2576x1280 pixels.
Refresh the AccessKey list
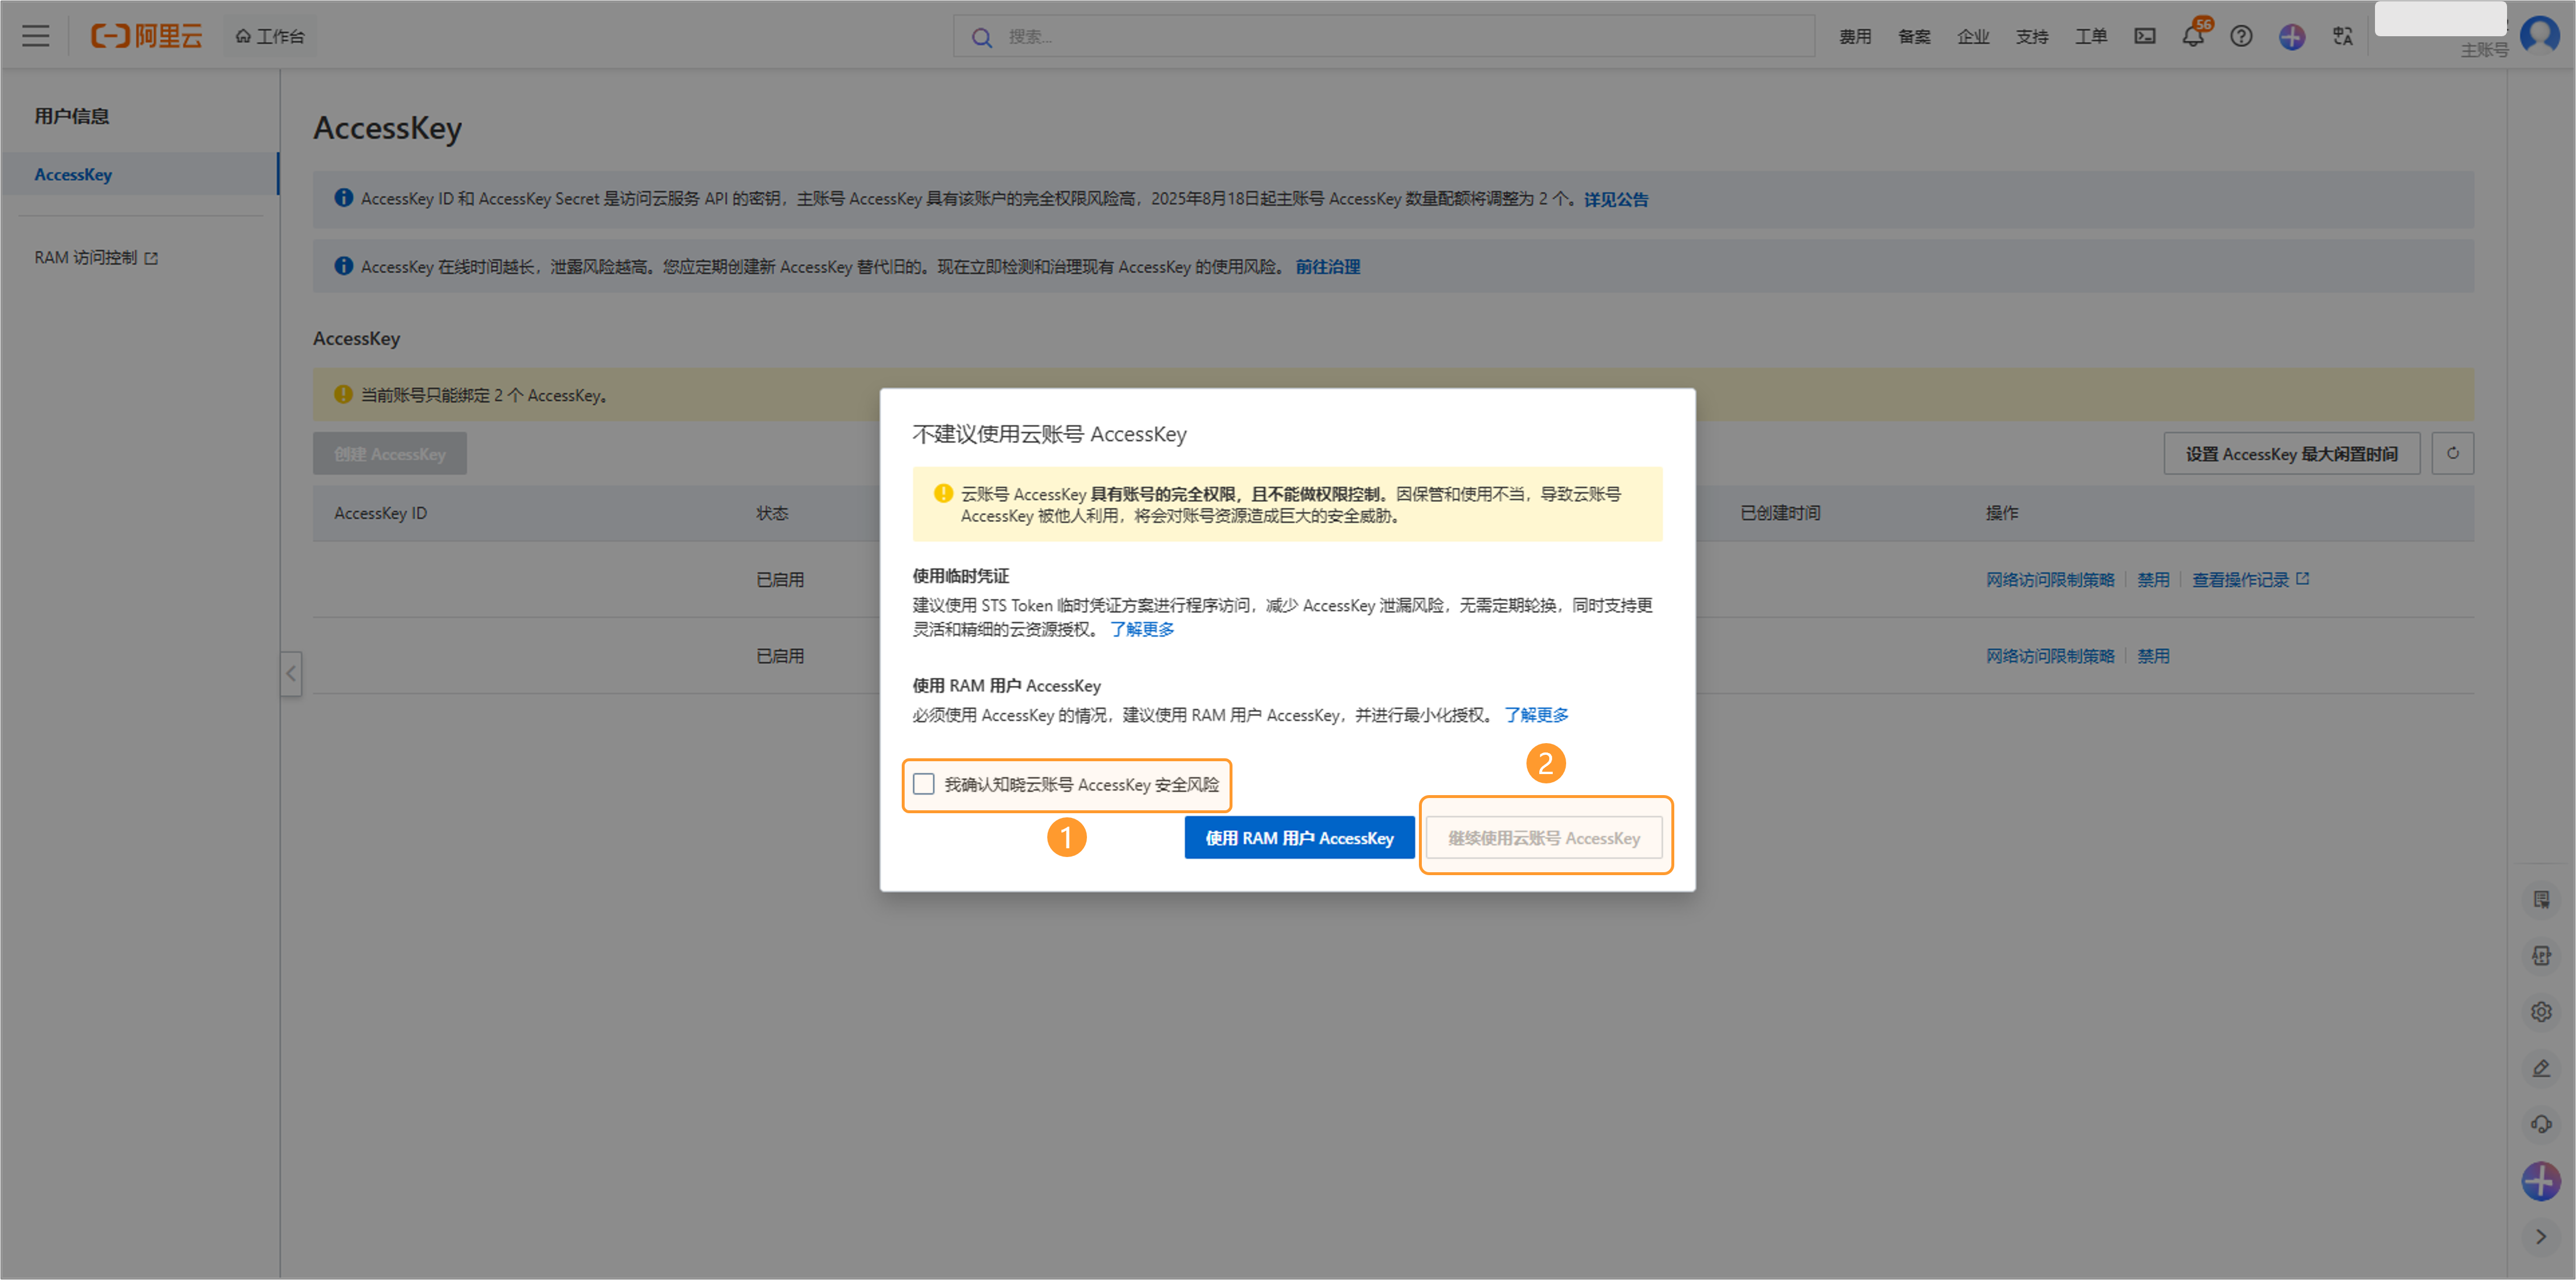pyautogui.click(x=2452, y=453)
